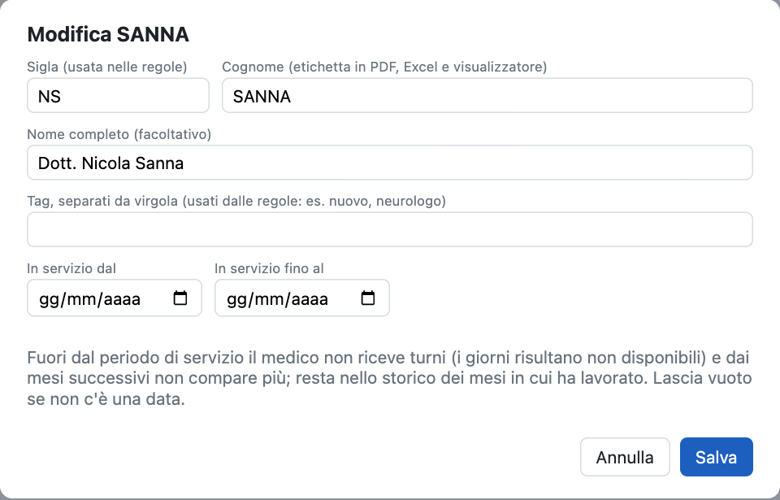This screenshot has width=780, height=500.
Task: Open the calendar picker for In servizio dal
Action: click(x=180, y=298)
